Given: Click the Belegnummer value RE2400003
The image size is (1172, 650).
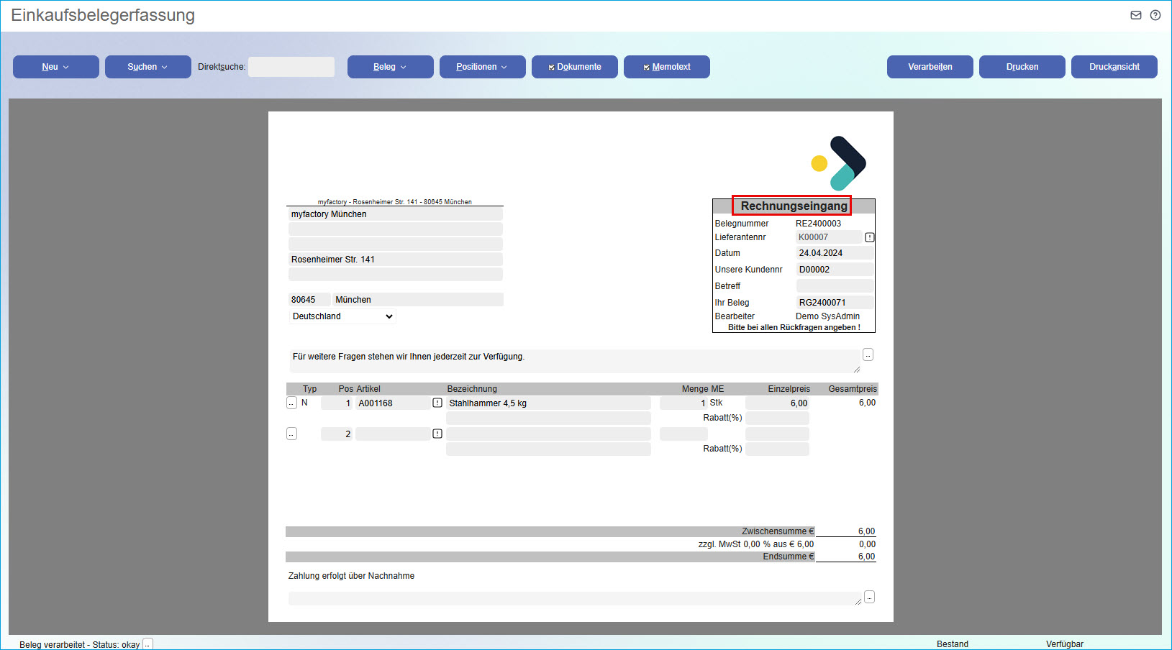Looking at the screenshot, I should coord(818,224).
